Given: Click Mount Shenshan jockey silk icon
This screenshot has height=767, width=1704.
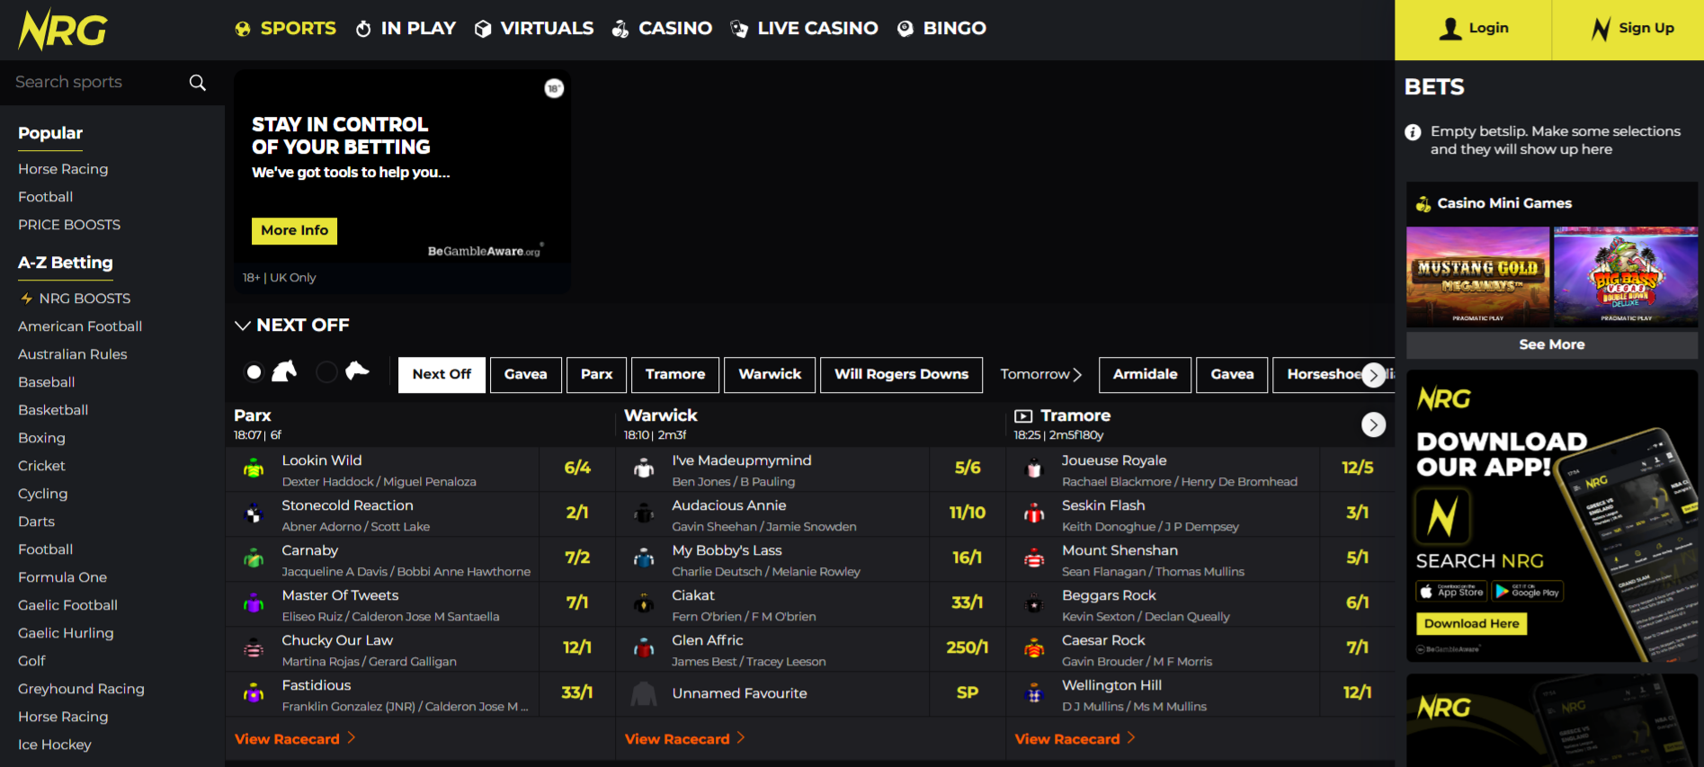Looking at the screenshot, I should pos(1034,558).
